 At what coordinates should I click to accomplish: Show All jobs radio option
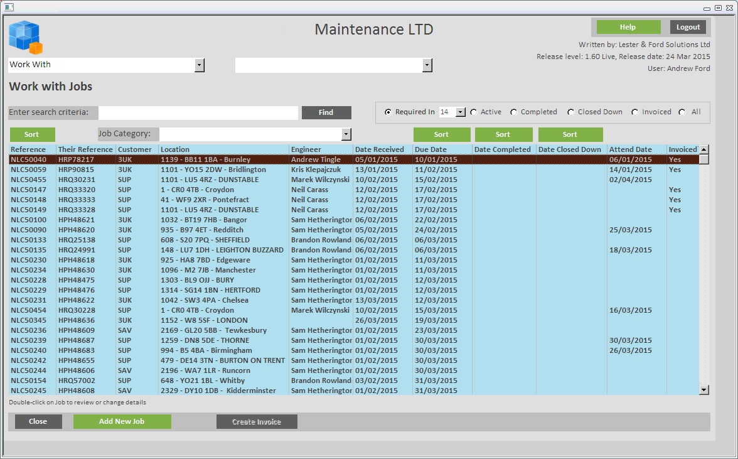682,112
